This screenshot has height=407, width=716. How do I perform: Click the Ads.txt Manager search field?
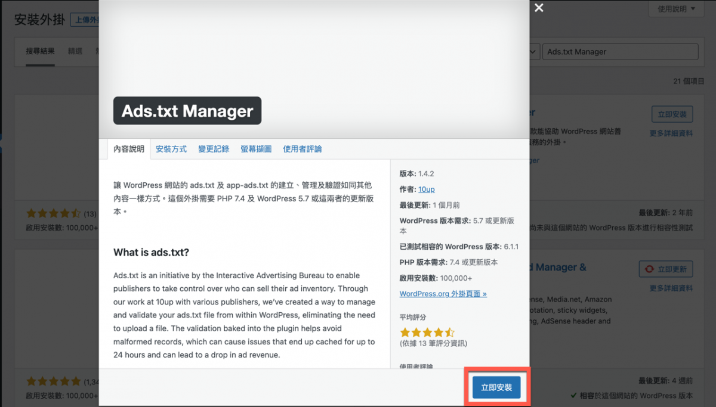[621, 51]
